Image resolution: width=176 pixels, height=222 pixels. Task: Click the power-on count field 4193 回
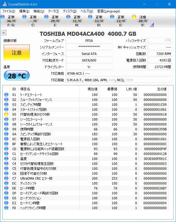pos(160,60)
